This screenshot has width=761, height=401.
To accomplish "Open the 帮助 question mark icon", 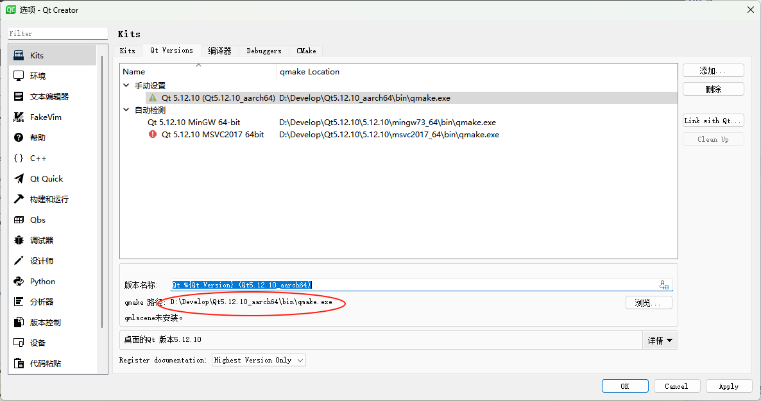I will 19,137.
